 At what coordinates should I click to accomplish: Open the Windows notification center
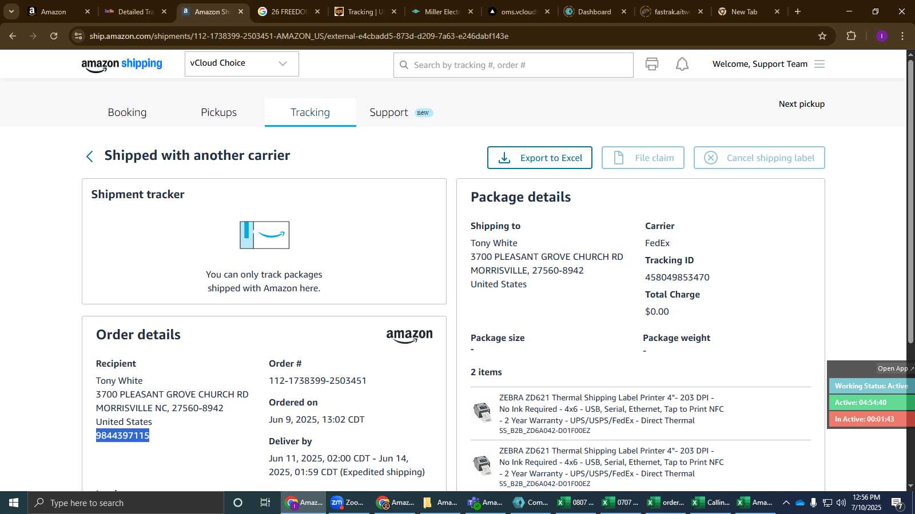[897, 503]
